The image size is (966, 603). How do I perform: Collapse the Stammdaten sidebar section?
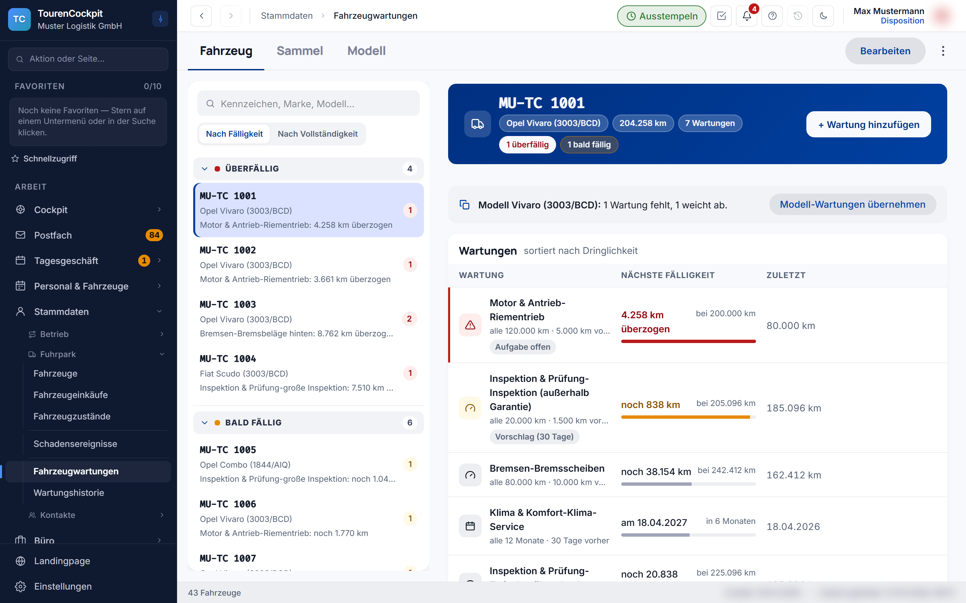[x=89, y=312]
